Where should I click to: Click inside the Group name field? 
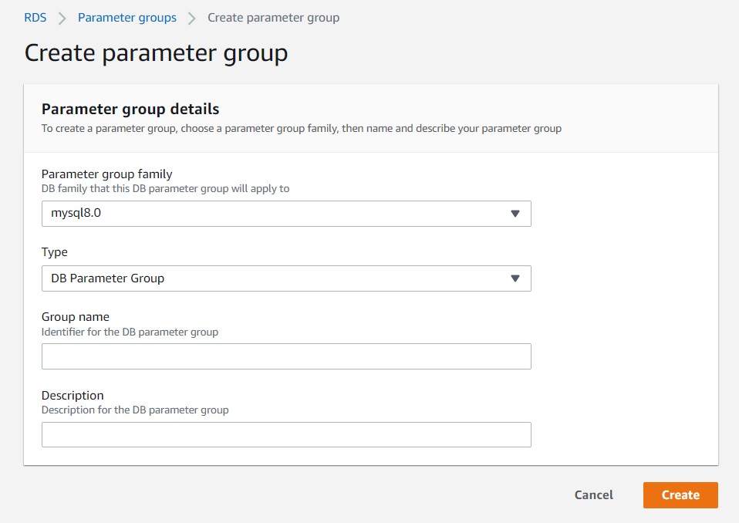pyautogui.click(x=285, y=356)
